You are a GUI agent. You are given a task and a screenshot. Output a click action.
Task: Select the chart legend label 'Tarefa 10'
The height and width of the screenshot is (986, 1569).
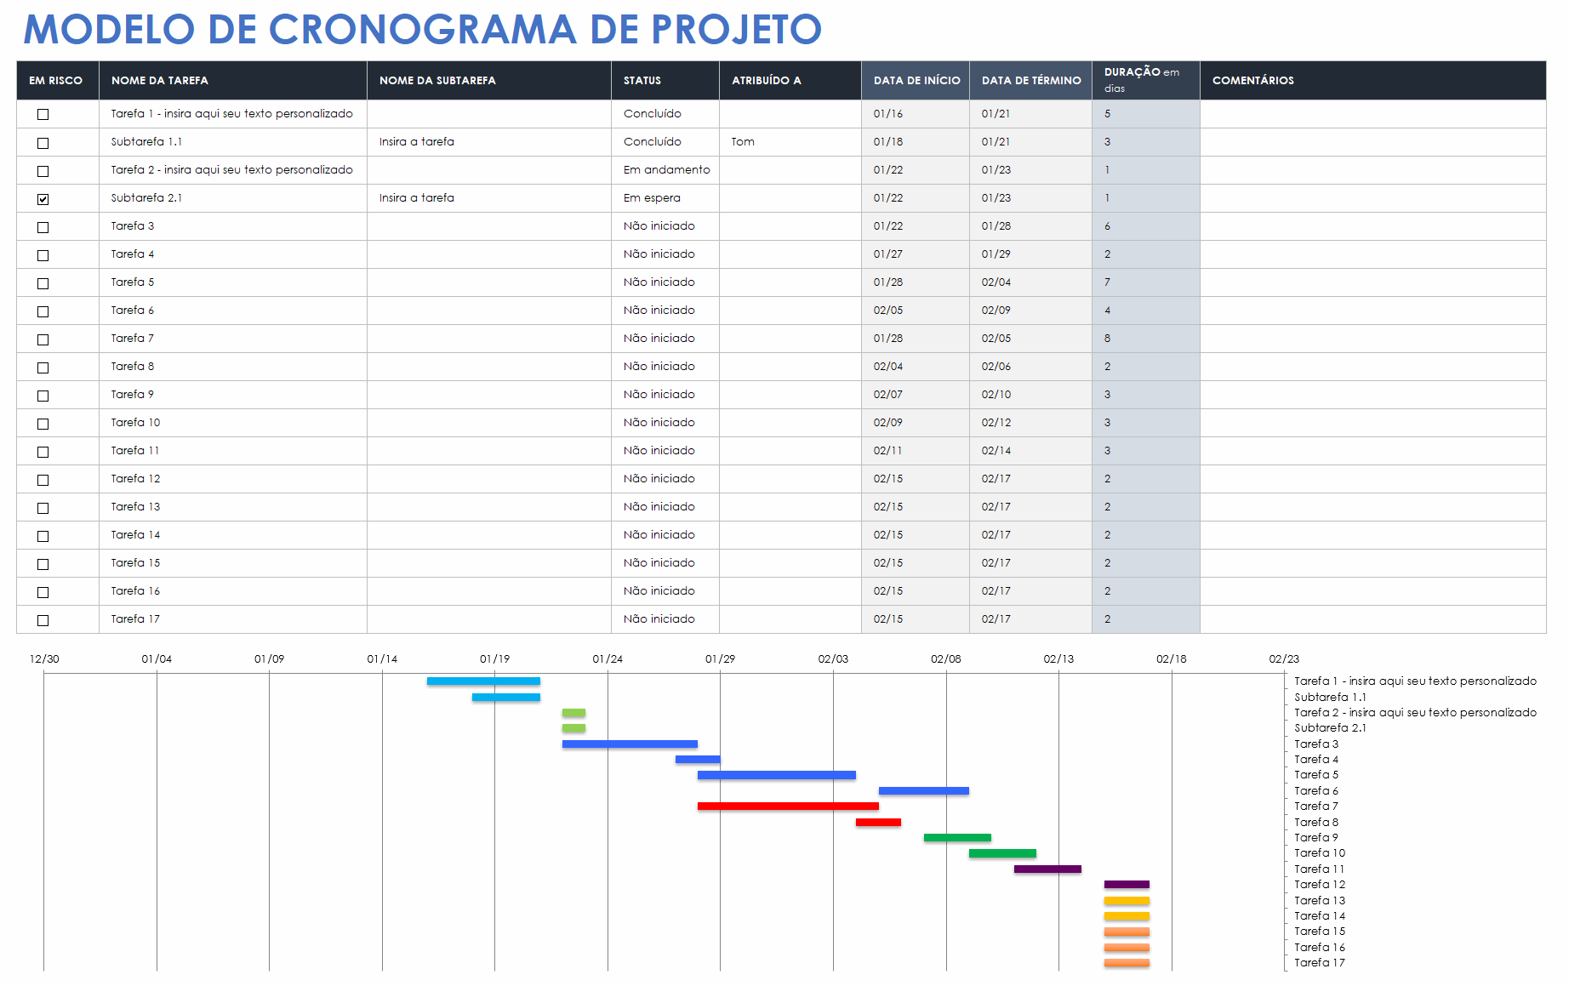click(1320, 853)
